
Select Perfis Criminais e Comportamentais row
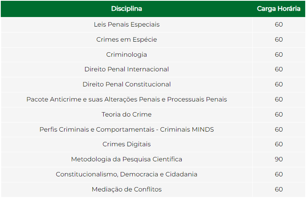click(153, 129)
